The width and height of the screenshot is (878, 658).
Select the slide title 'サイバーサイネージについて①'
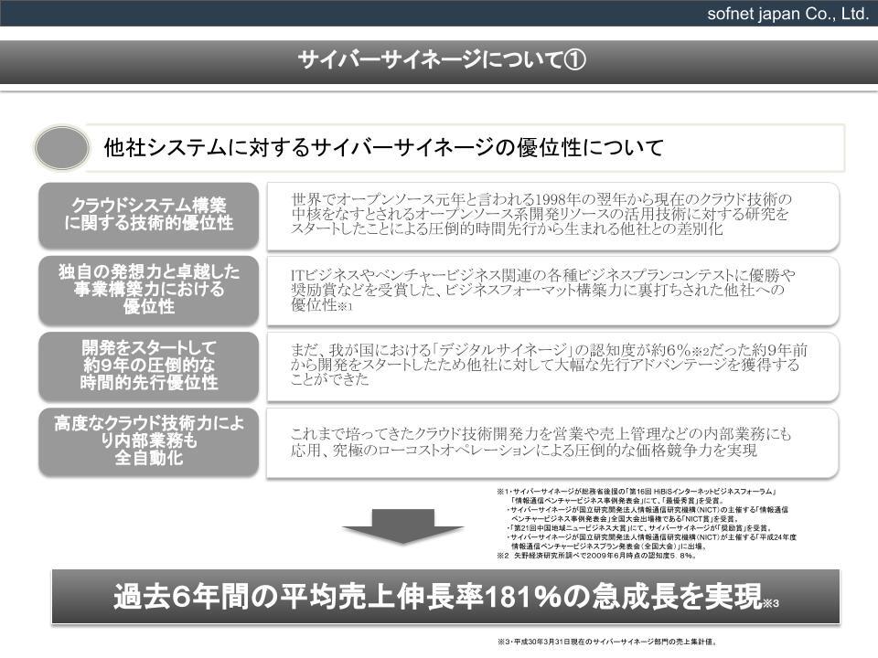point(438,60)
